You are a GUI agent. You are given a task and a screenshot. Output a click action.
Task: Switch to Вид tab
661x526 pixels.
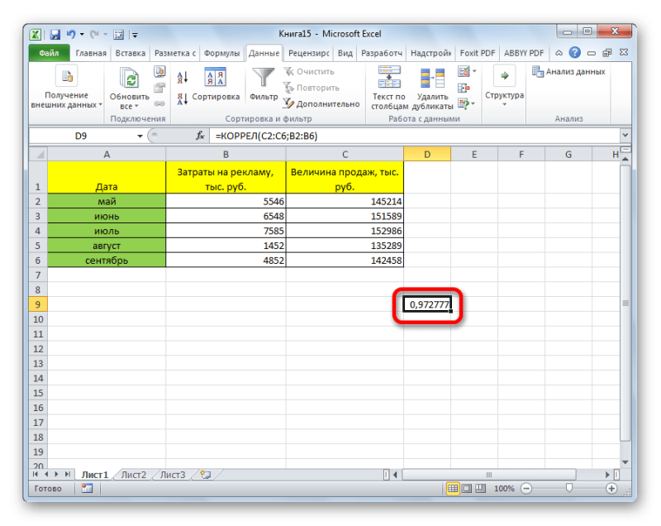tap(345, 53)
